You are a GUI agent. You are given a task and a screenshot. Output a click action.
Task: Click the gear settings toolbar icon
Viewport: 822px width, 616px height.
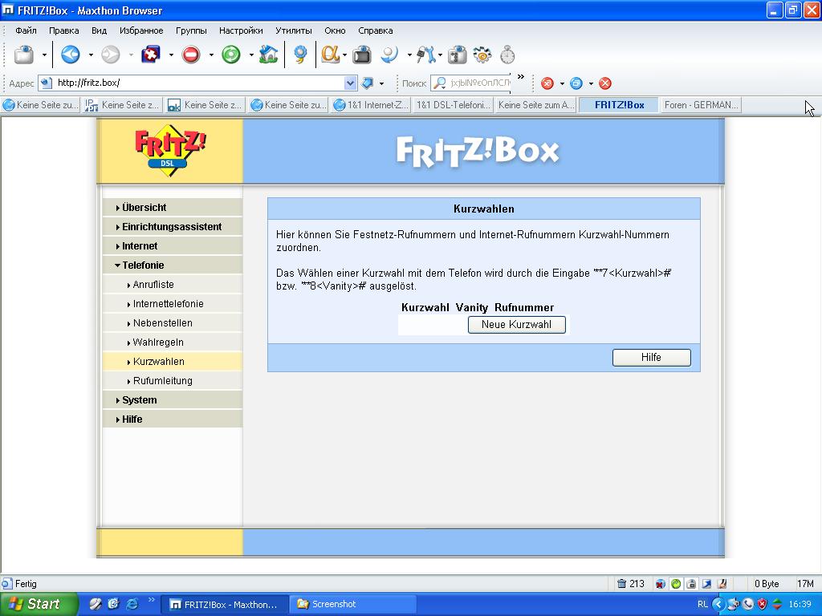[482, 55]
